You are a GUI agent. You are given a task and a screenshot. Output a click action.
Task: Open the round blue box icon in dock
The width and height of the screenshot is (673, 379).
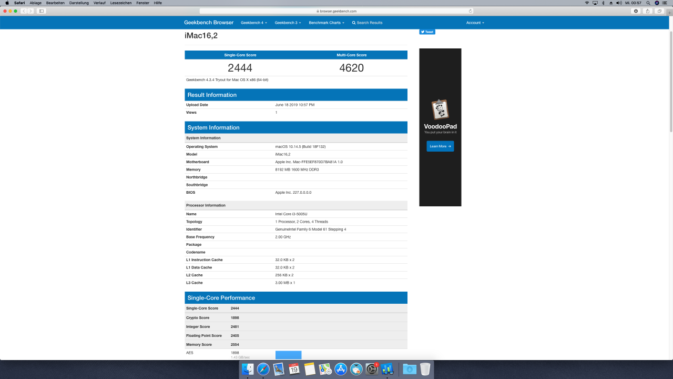click(x=356, y=369)
